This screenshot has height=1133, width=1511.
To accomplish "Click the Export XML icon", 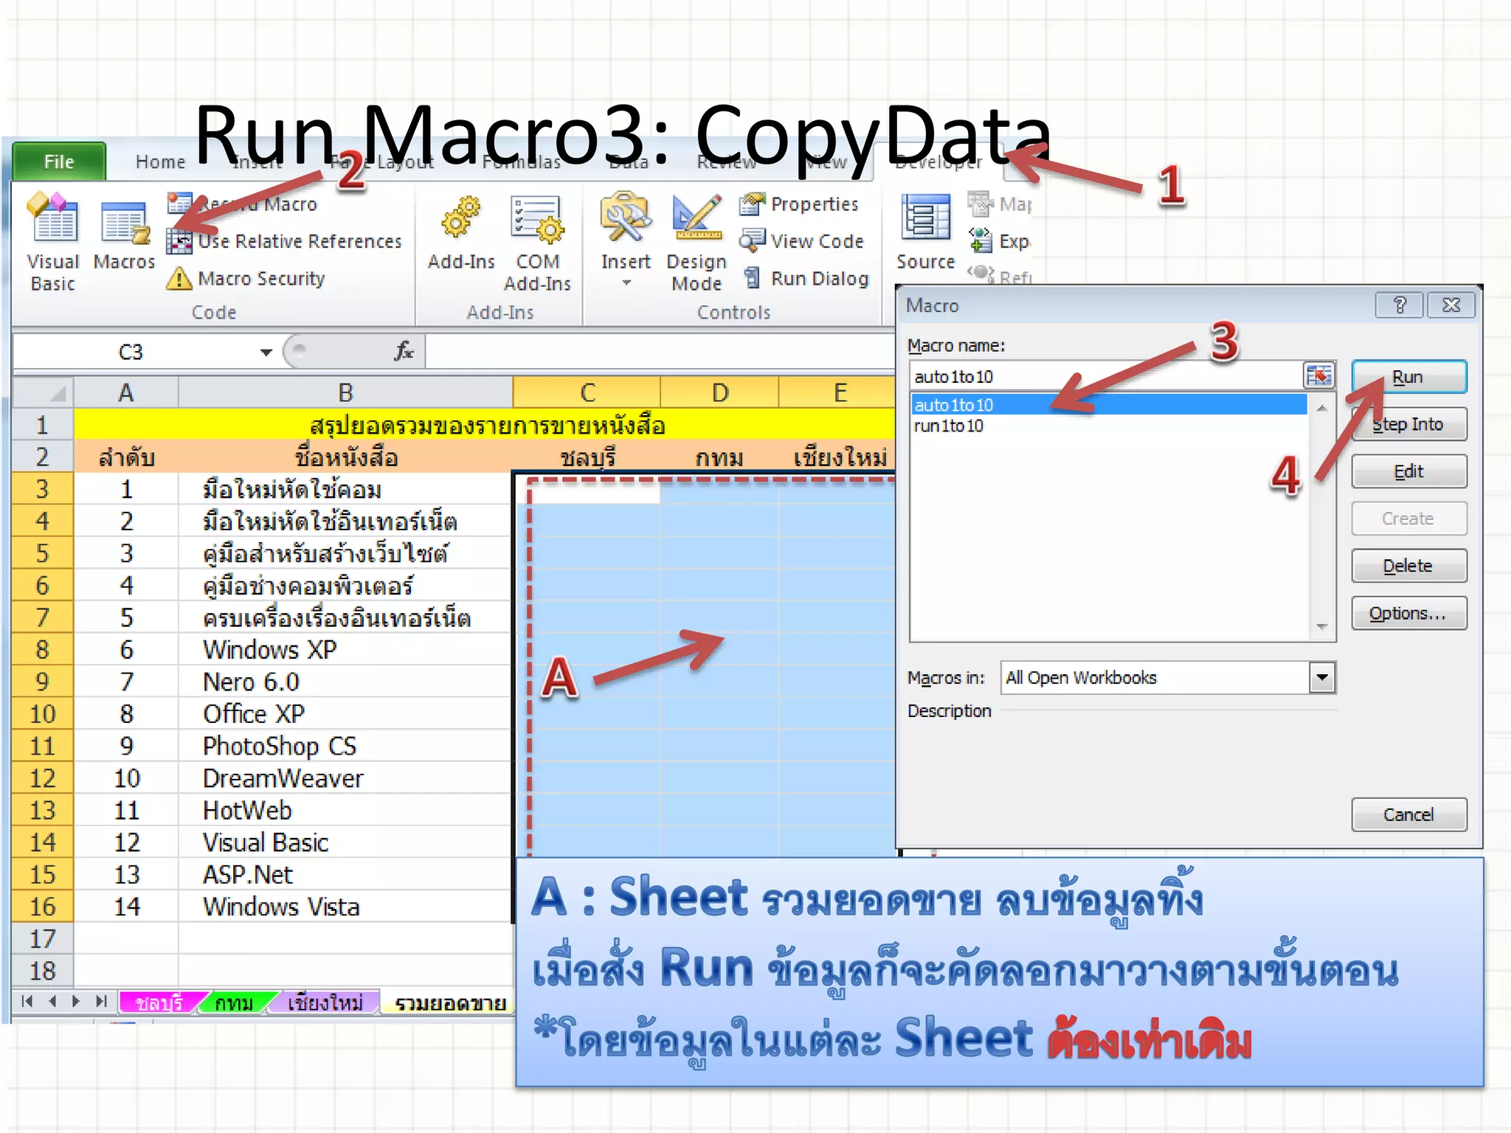I will click(x=981, y=240).
